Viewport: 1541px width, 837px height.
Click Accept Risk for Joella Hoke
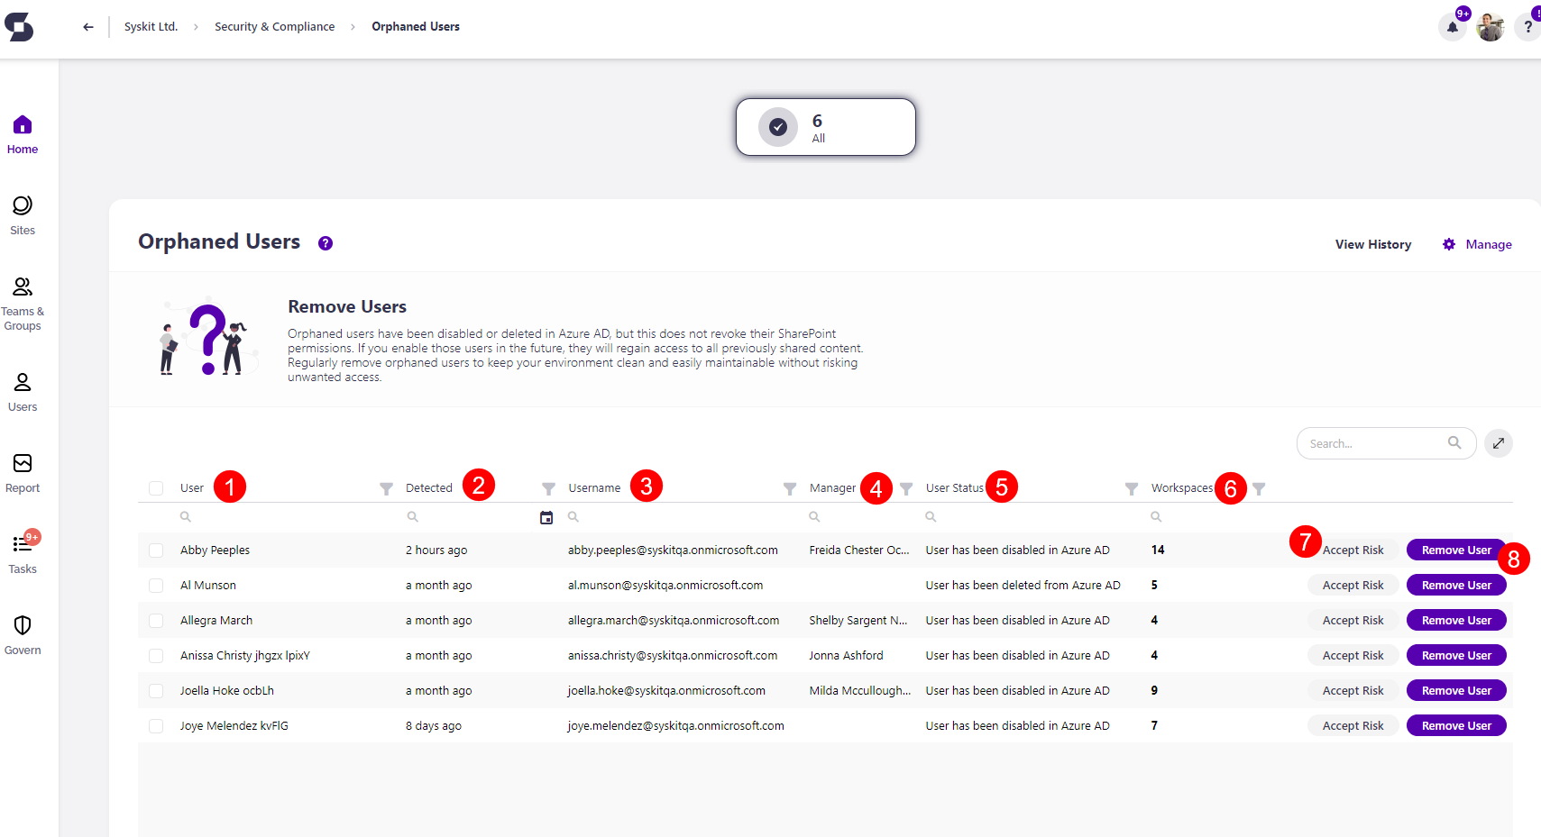click(x=1352, y=691)
